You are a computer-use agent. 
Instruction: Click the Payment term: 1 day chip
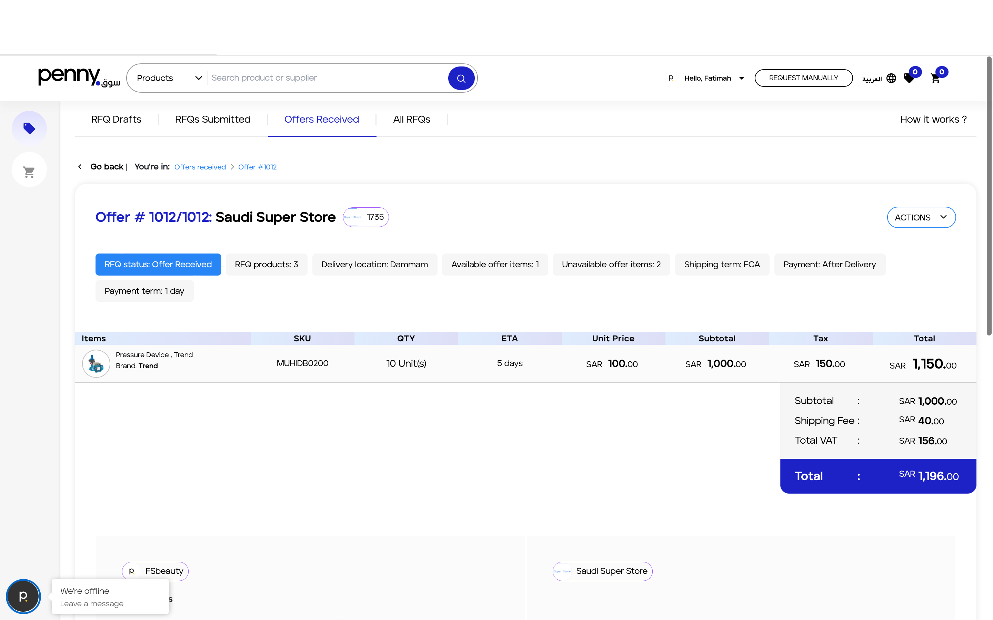tap(144, 291)
